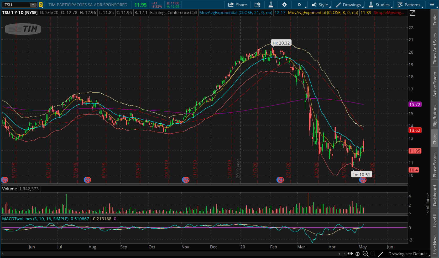Click the TSU 1 Y 1D [NYSE] chart title

pos(20,13)
